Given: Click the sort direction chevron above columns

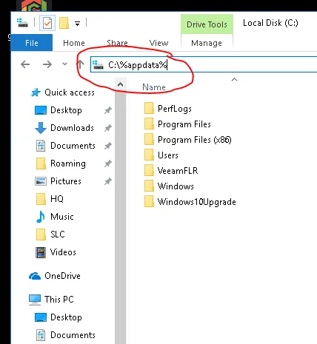Looking at the screenshot, I should tap(234, 79).
